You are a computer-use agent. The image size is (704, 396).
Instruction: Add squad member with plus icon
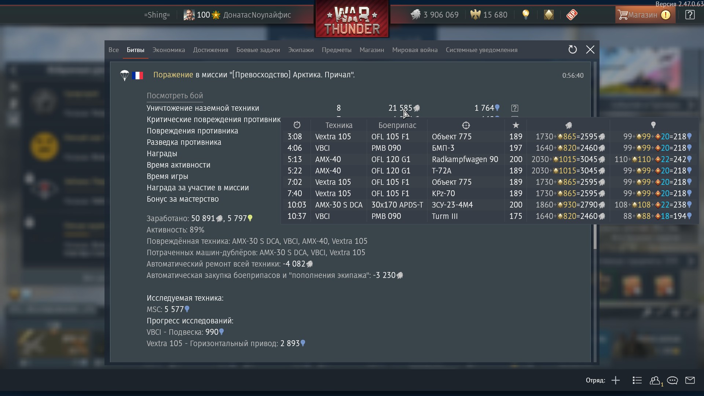click(x=616, y=380)
